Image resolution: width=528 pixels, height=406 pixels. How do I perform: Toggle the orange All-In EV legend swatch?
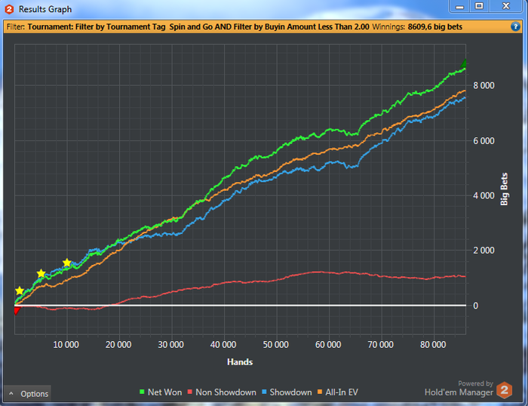pos(320,392)
